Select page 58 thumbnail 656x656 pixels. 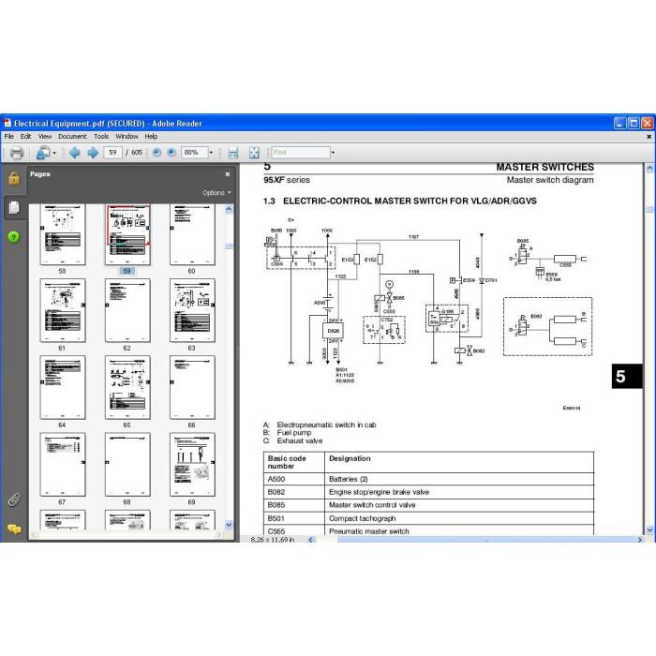click(x=63, y=234)
